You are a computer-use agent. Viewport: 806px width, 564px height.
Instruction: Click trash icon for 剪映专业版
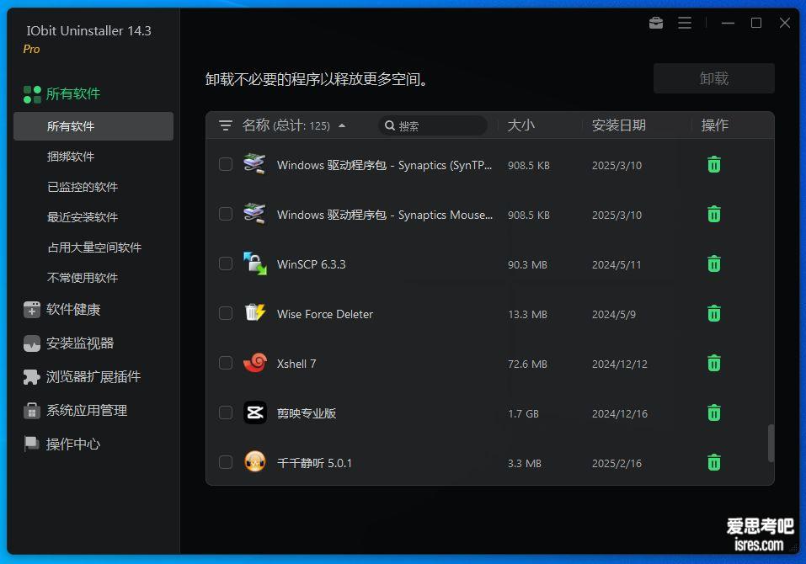click(x=714, y=412)
